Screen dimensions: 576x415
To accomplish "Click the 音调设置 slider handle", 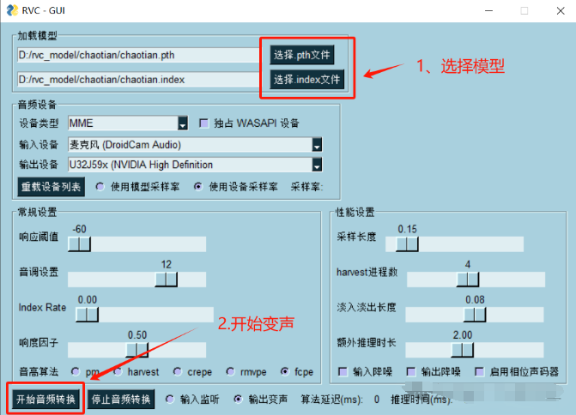I will point(166,280).
